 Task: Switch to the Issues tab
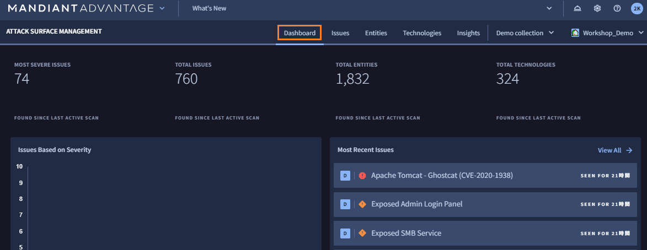(340, 33)
